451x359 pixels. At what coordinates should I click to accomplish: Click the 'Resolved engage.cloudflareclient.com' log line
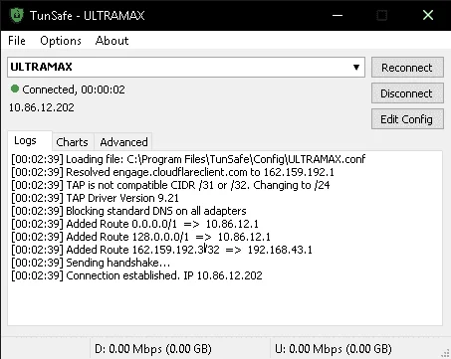[x=173, y=172]
